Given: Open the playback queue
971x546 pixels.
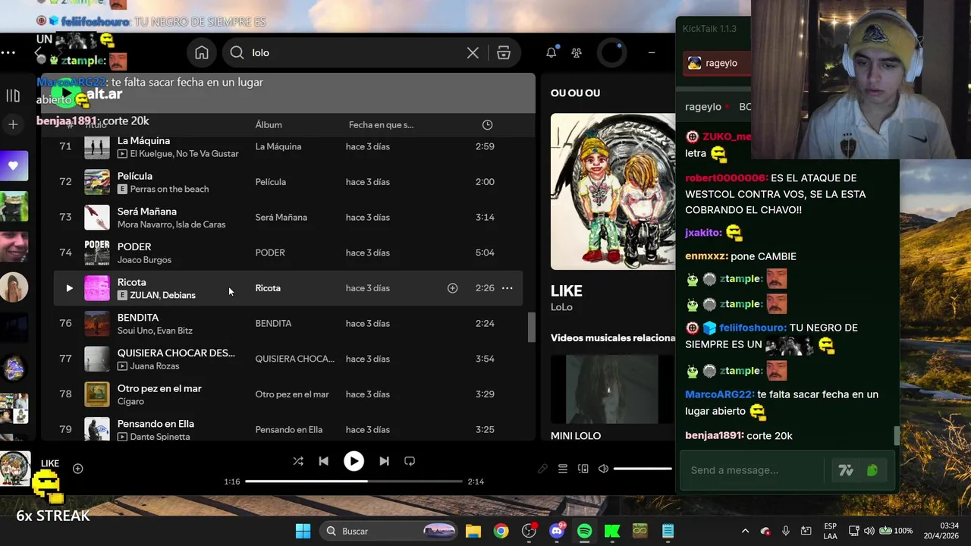Looking at the screenshot, I should (x=563, y=469).
